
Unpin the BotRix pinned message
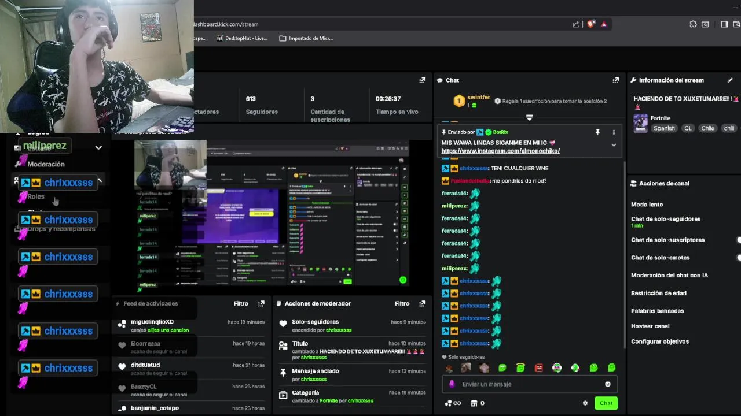tap(597, 132)
